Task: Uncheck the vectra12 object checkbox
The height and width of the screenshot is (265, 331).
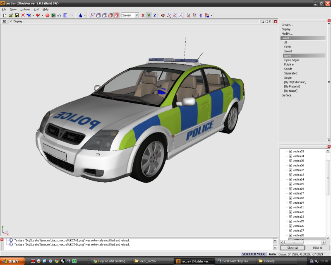Action: 290,175
